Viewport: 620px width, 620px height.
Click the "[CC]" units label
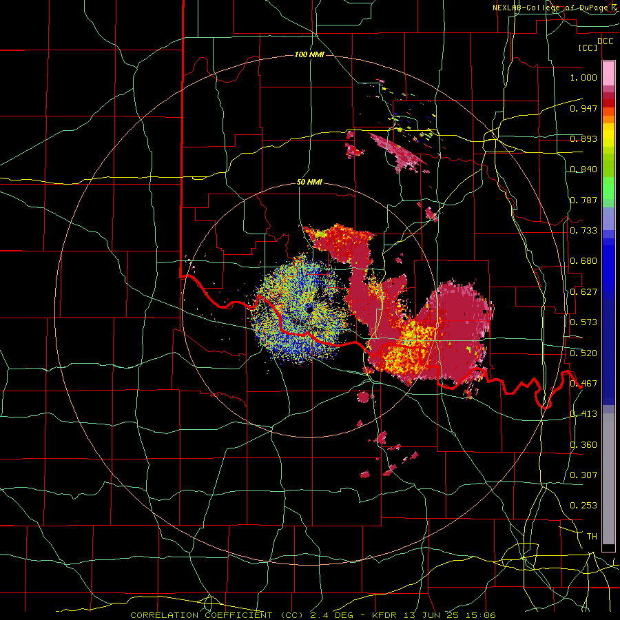588,48
